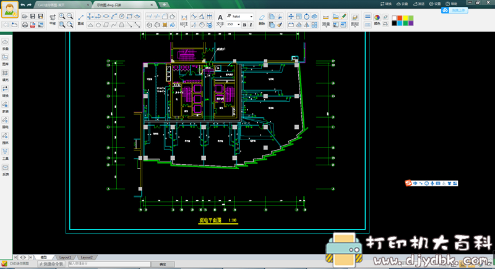Click the 快捷命令表 shortcut command button
This screenshot has height=269, width=495.
tap(51, 264)
